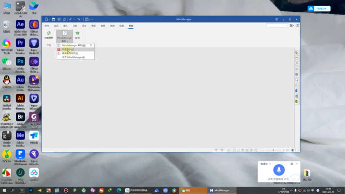This screenshot has width=345, height=194.
Task: Switch to the 高级 ribbon tab
Action: 103,26
